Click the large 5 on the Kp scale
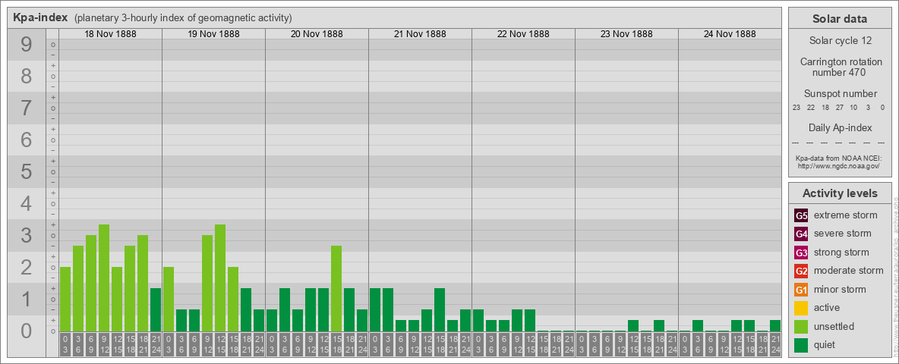This screenshot has height=364, width=899. click(27, 171)
